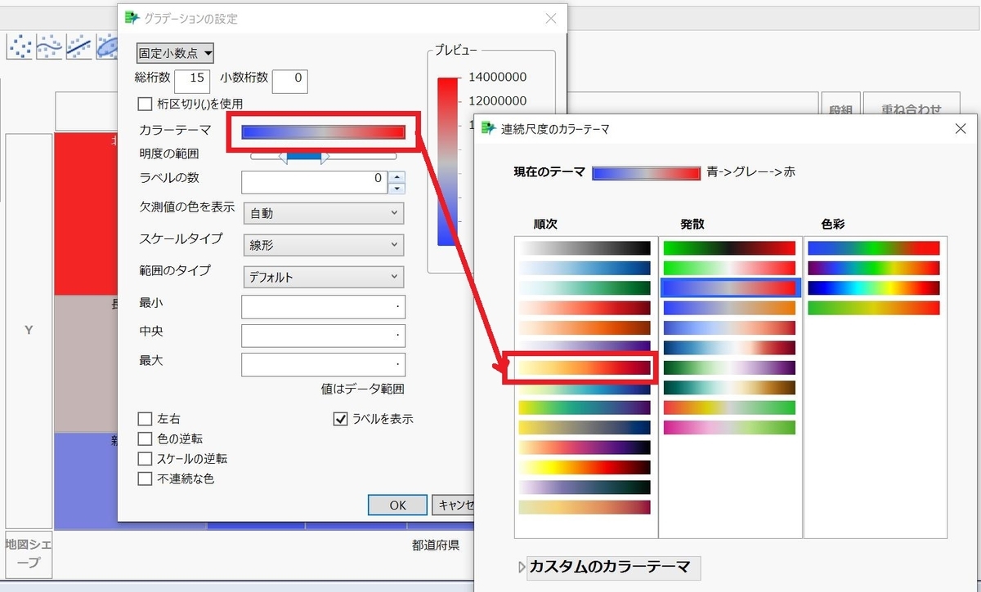Select the Line of Fit element icon
This screenshot has width=981, height=592.
(x=78, y=47)
